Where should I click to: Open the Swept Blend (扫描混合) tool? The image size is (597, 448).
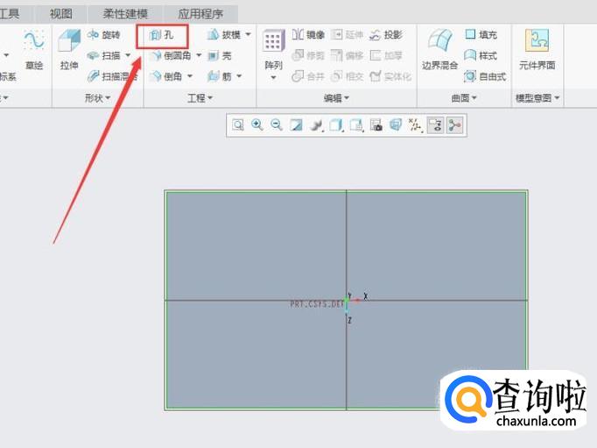point(112,76)
